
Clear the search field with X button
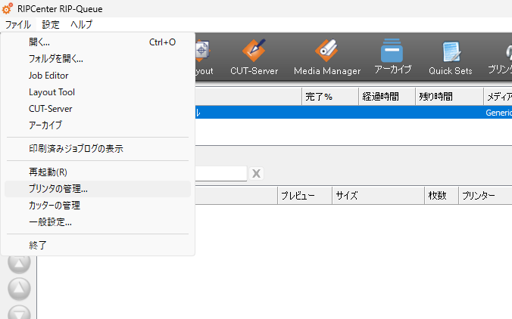point(256,173)
